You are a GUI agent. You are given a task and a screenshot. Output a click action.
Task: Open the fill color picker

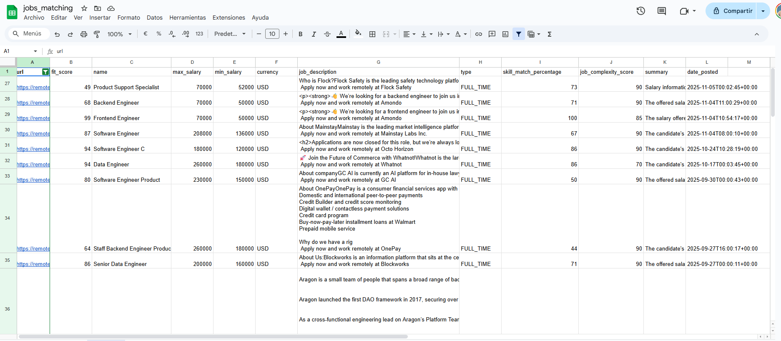pos(358,34)
